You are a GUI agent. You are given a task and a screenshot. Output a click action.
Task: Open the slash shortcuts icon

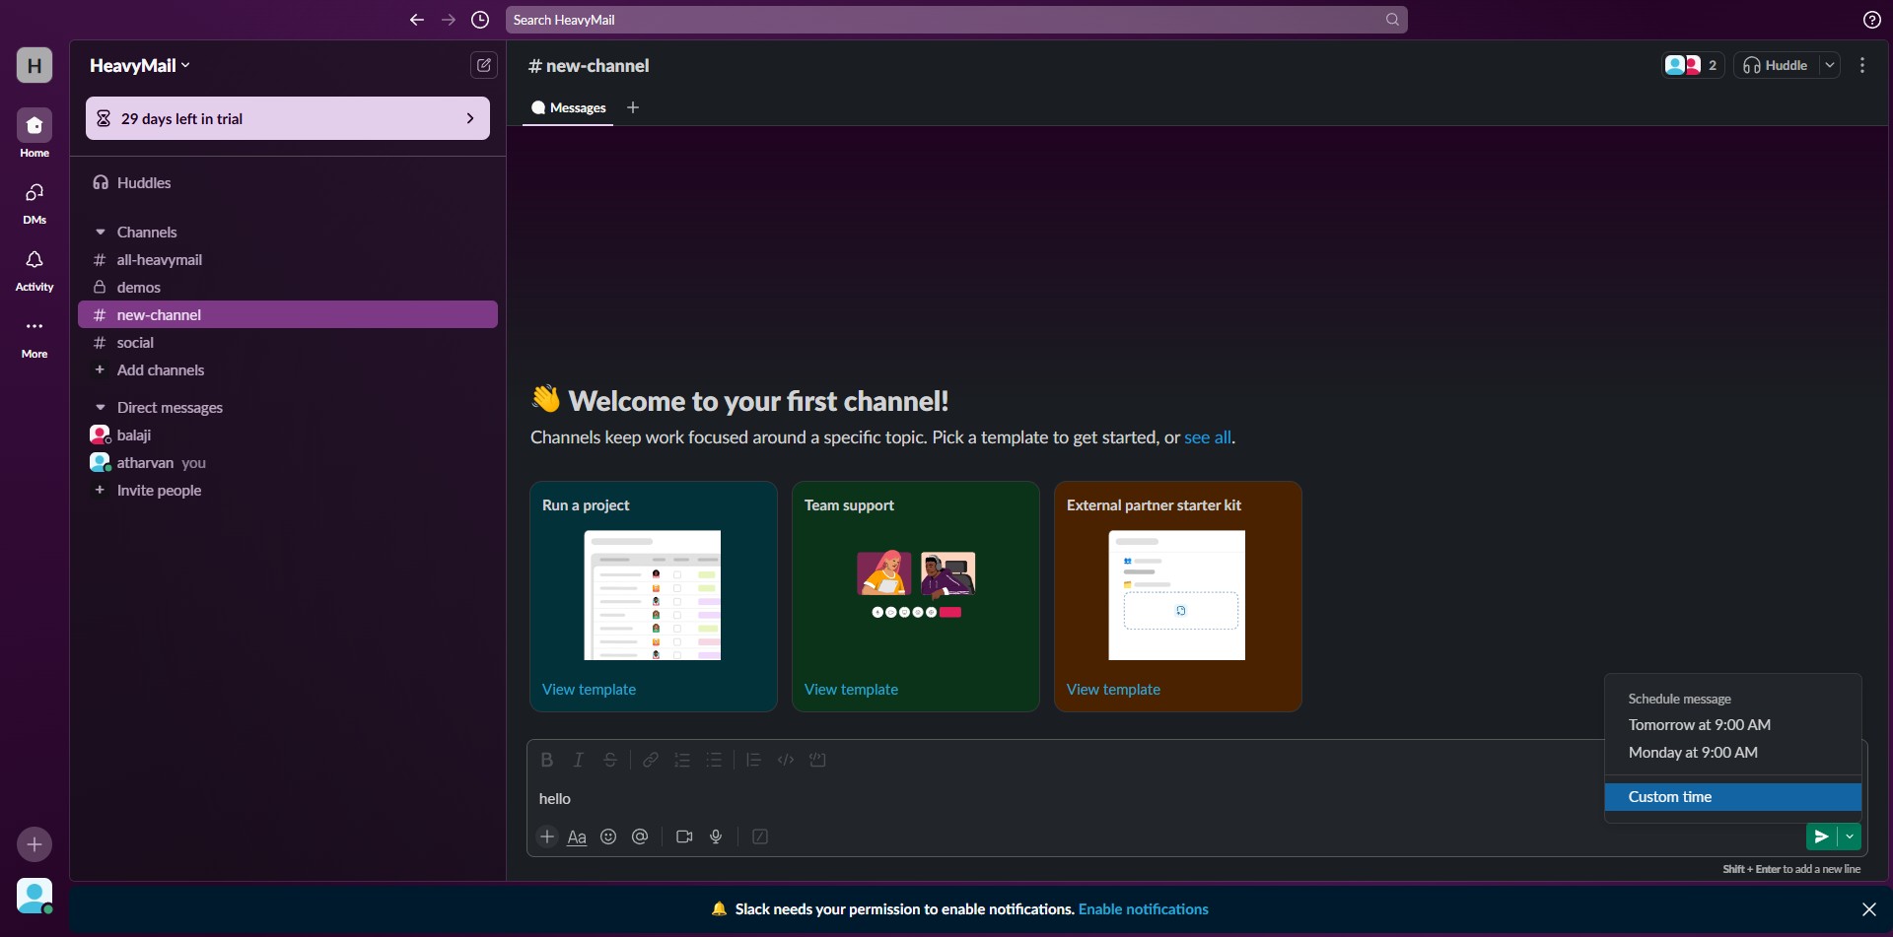tap(760, 837)
